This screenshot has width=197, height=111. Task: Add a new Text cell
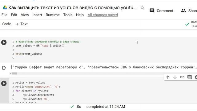tap(22, 24)
